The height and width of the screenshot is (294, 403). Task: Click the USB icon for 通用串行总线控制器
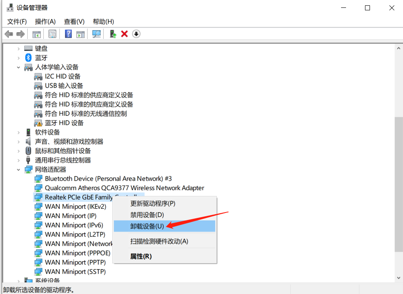(x=28, y=160)
